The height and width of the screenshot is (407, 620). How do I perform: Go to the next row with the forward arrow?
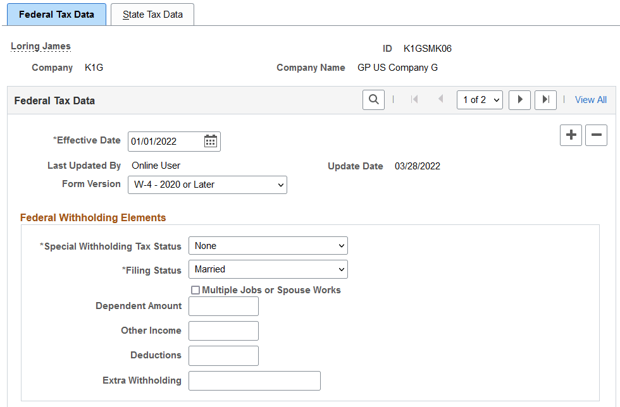[519, 99]
